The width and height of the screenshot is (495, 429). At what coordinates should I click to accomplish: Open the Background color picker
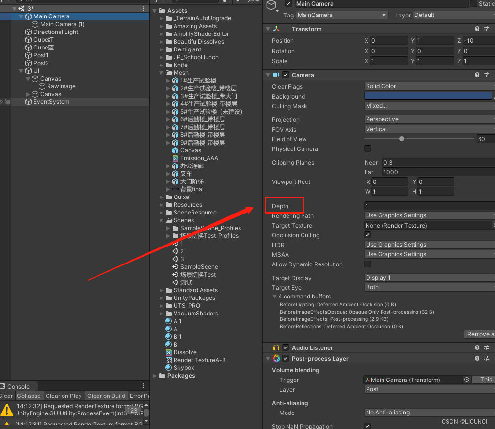[x=428, y=96]
